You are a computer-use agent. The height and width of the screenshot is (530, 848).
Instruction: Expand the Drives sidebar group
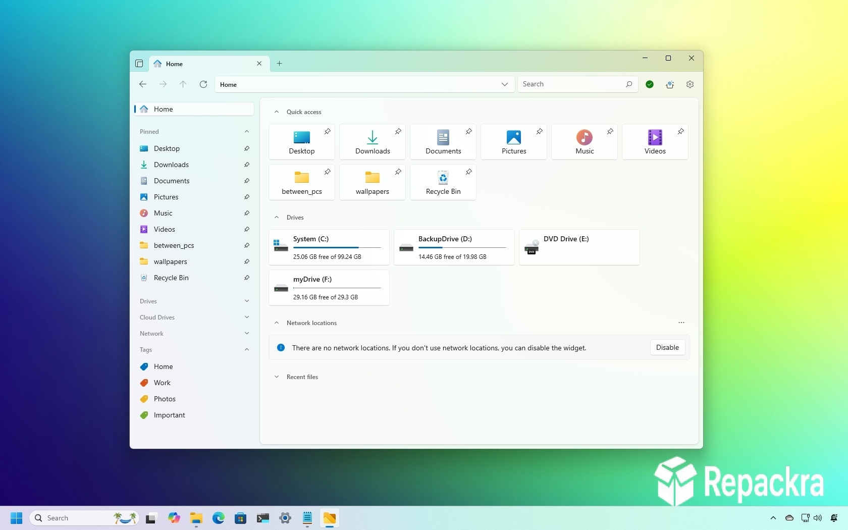coord(247,301)
